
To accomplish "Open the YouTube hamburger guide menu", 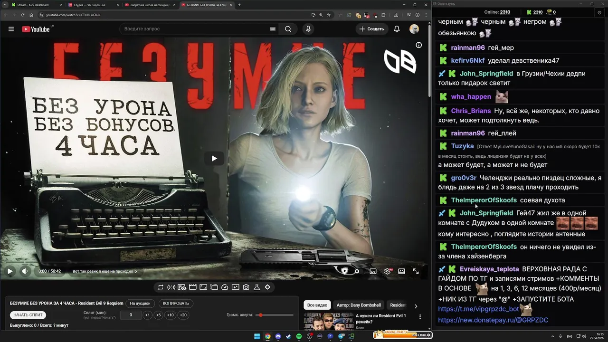I will [11, 29].
